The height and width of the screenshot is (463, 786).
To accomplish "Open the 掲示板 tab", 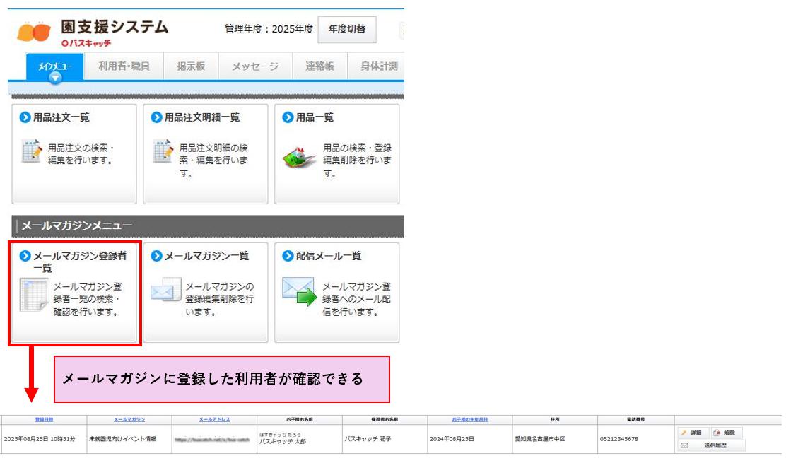I will [x=190, y=66].
